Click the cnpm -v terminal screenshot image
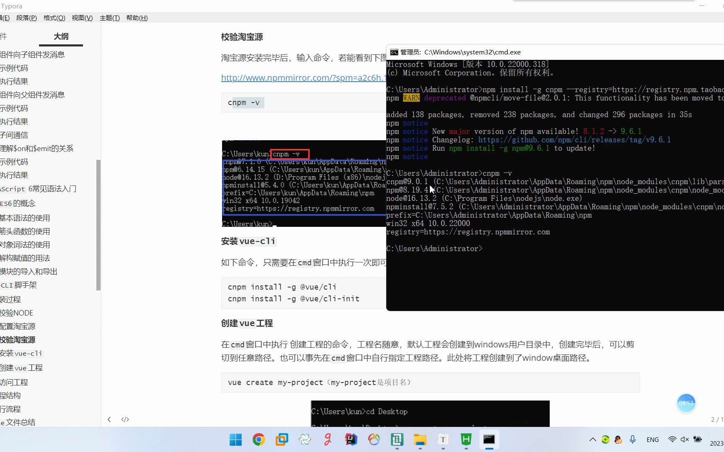724x452 pixels. point(304,184)
